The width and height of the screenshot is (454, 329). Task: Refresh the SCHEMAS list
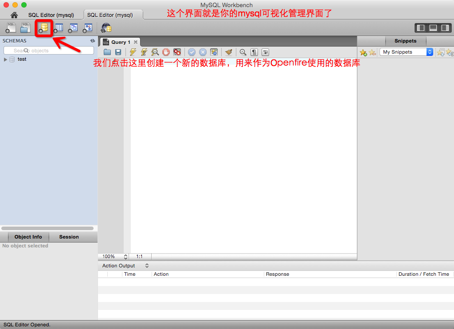(93, 41)
